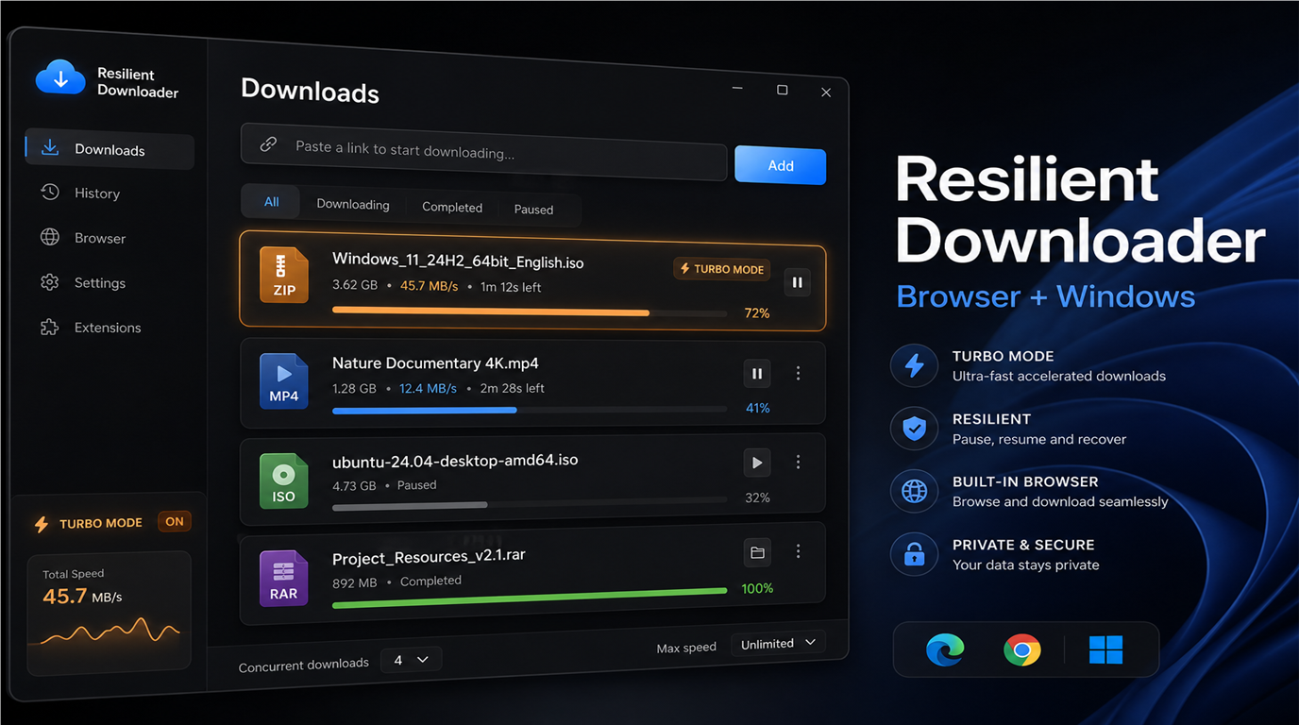
Task: Click the TURBO MODE badge on Windows_11 download
Action: pos(721,269)
